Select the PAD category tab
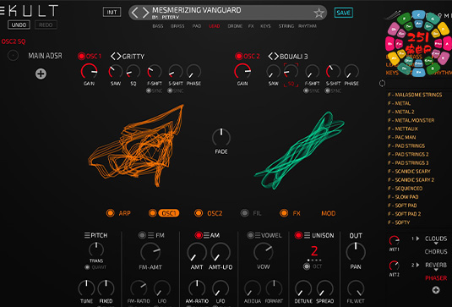 197,26
